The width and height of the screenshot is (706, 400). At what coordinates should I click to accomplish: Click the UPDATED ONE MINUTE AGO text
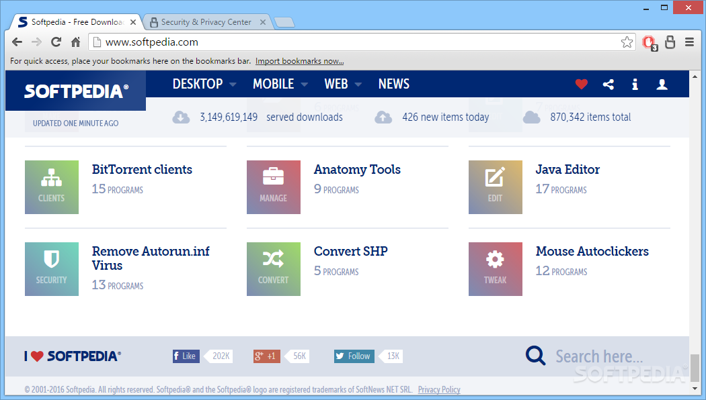pyautogui.click(x=75, y=123)
